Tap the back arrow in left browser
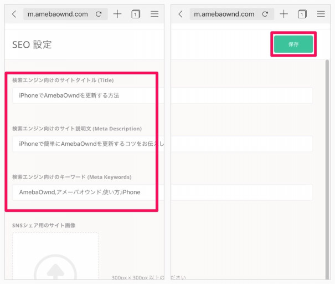This screenshot has width=335, height=284. click(14, 14)
